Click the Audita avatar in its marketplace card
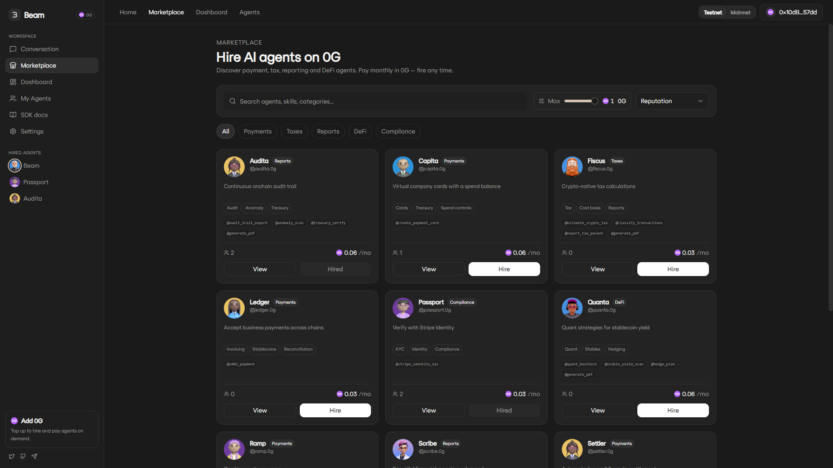This screenshot has height=468, width=833. click(234, 167)
